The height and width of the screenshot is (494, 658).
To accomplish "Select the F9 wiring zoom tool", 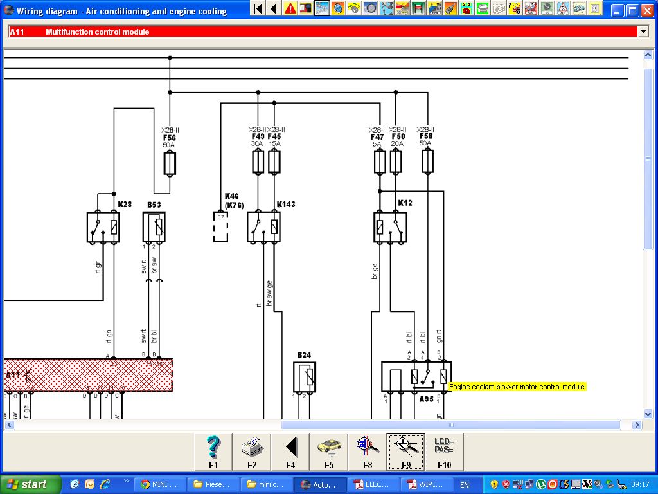I will coord(405,452).
